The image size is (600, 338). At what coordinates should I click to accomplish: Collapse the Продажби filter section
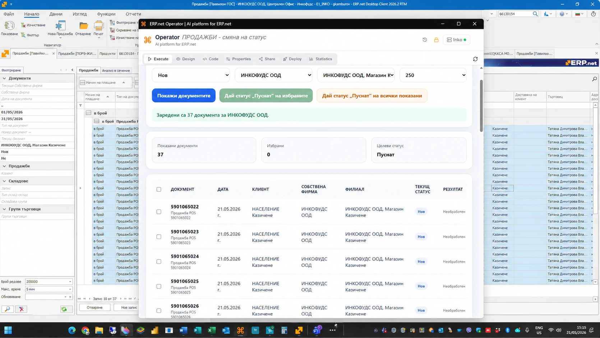coord(4,166)
